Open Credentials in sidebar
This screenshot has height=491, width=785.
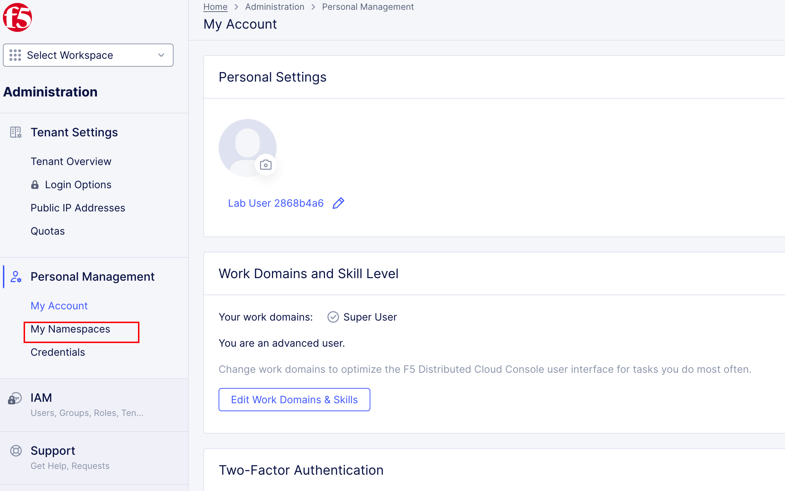(58, 352)
